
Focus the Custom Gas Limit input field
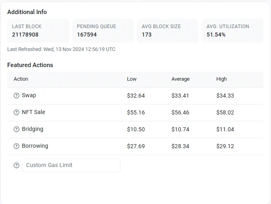tap(71, 165)
